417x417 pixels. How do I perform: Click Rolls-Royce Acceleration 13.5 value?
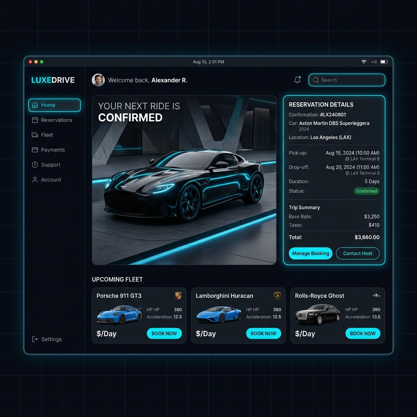click(376, 317)
